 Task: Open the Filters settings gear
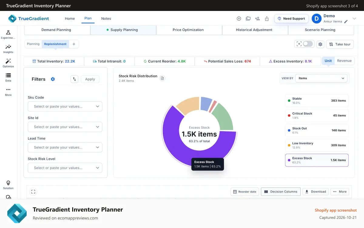(x=53, y=79)
